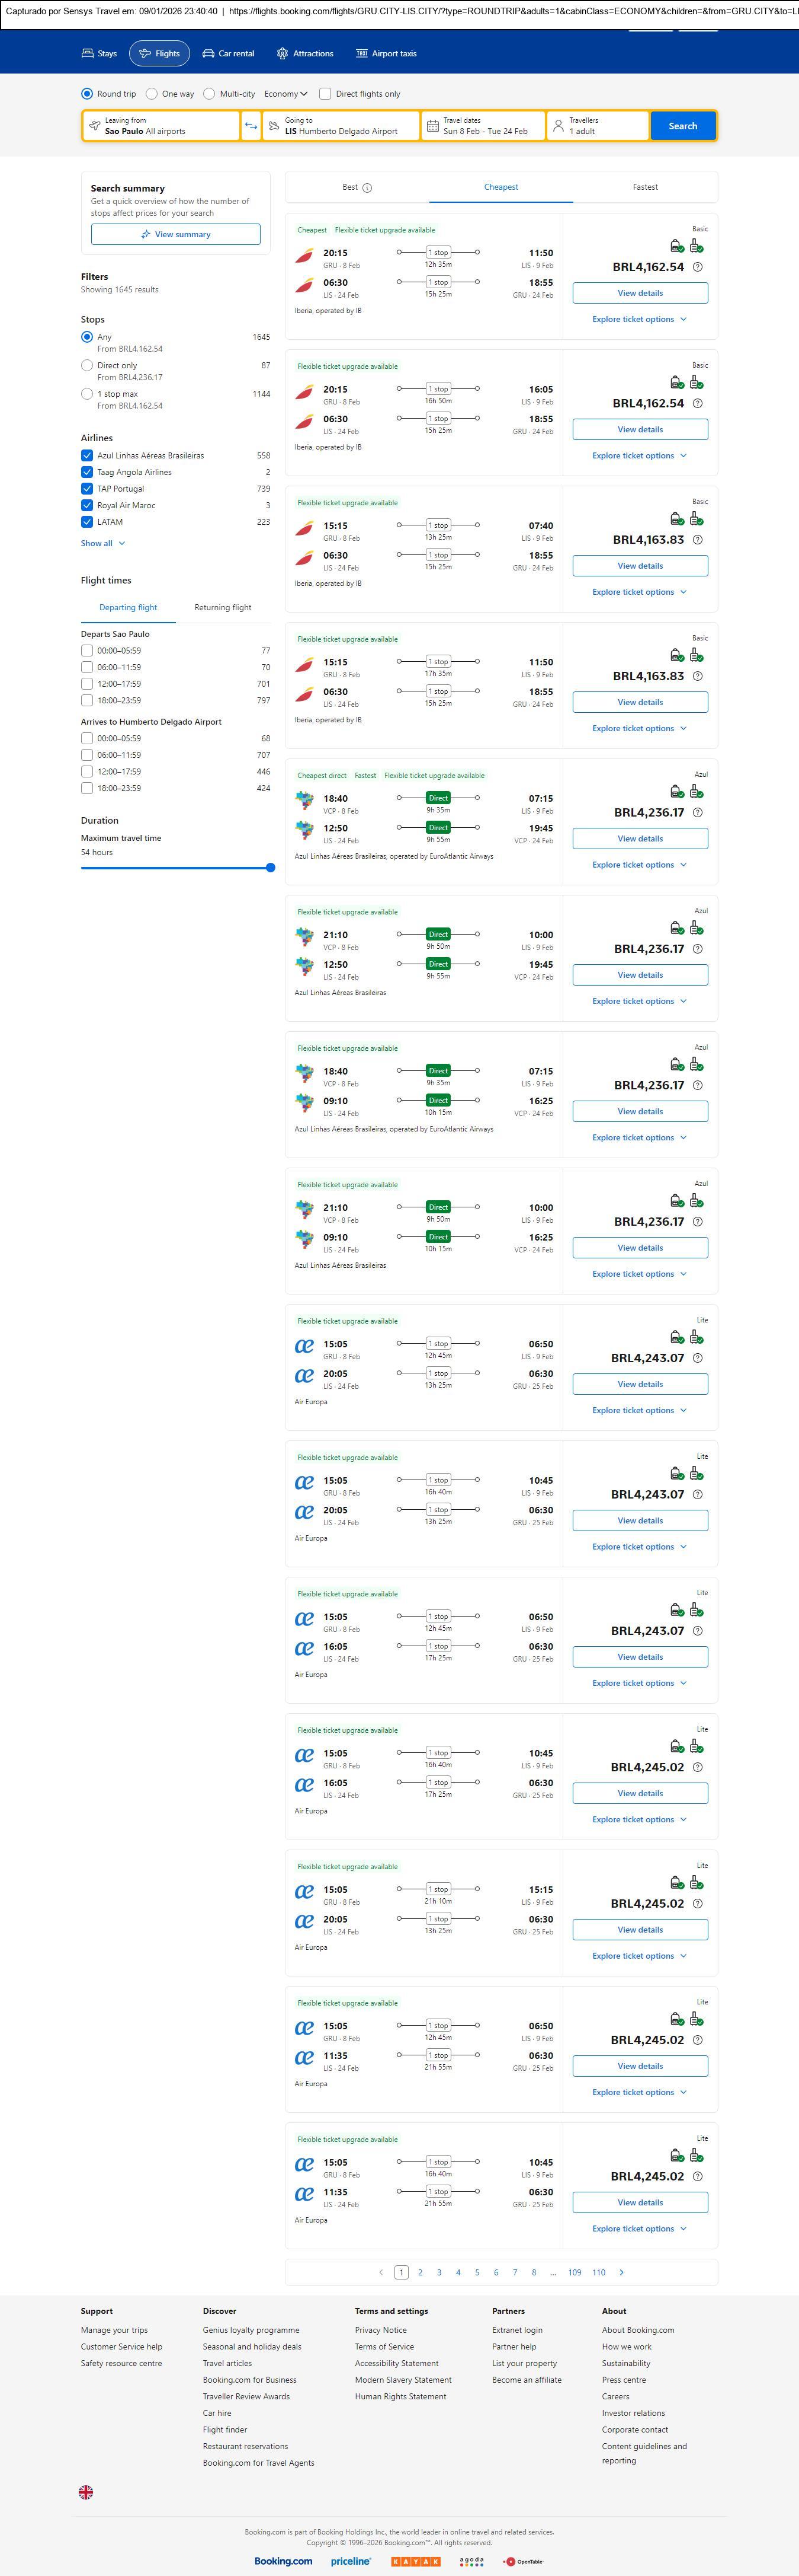Click the UK flag language selector

(86, 2492)
